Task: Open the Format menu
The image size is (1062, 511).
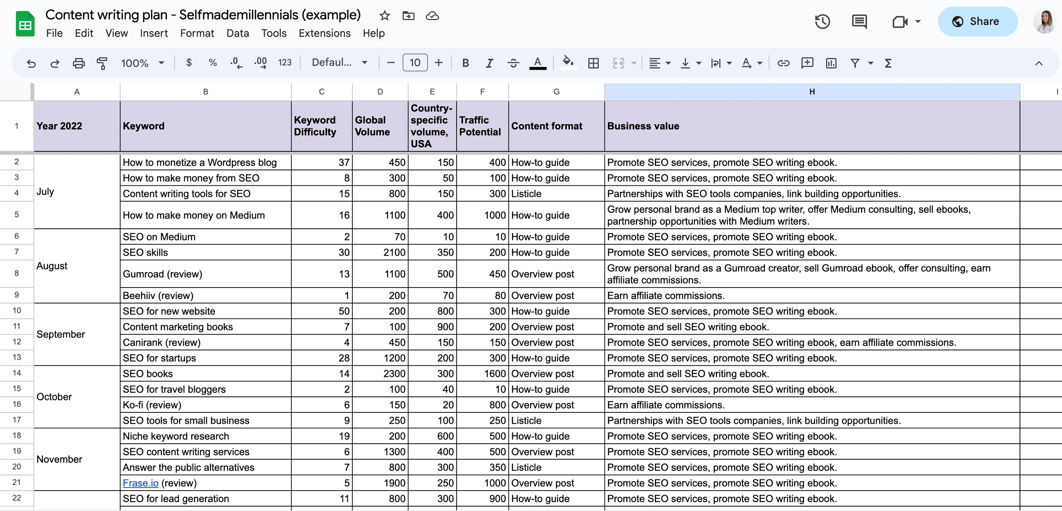Action: point(197,33)
